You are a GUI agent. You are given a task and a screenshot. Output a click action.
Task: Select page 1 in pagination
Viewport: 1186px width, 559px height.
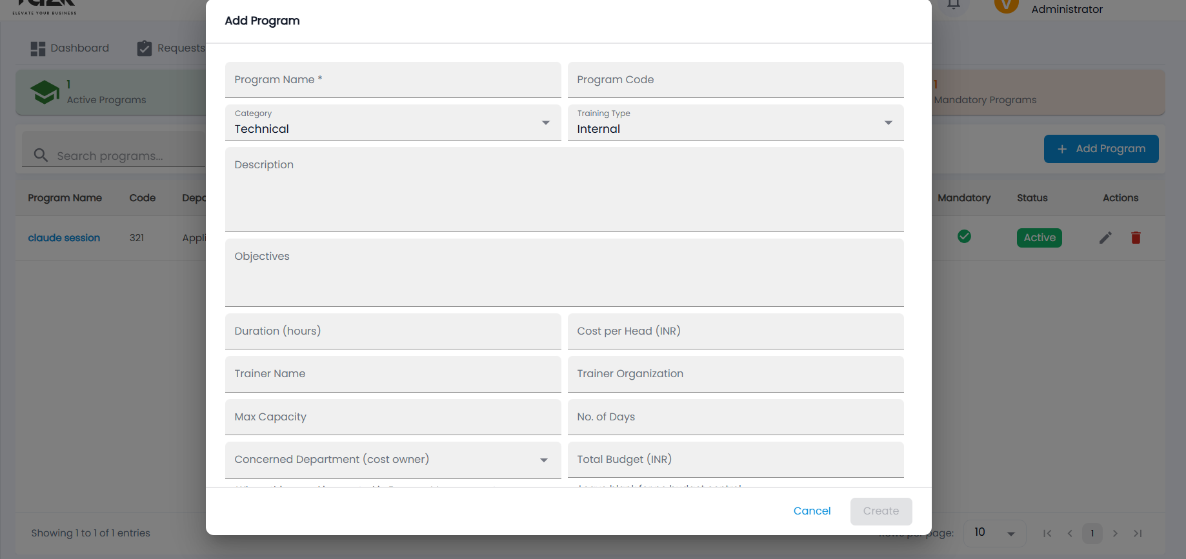[1092, 533]
